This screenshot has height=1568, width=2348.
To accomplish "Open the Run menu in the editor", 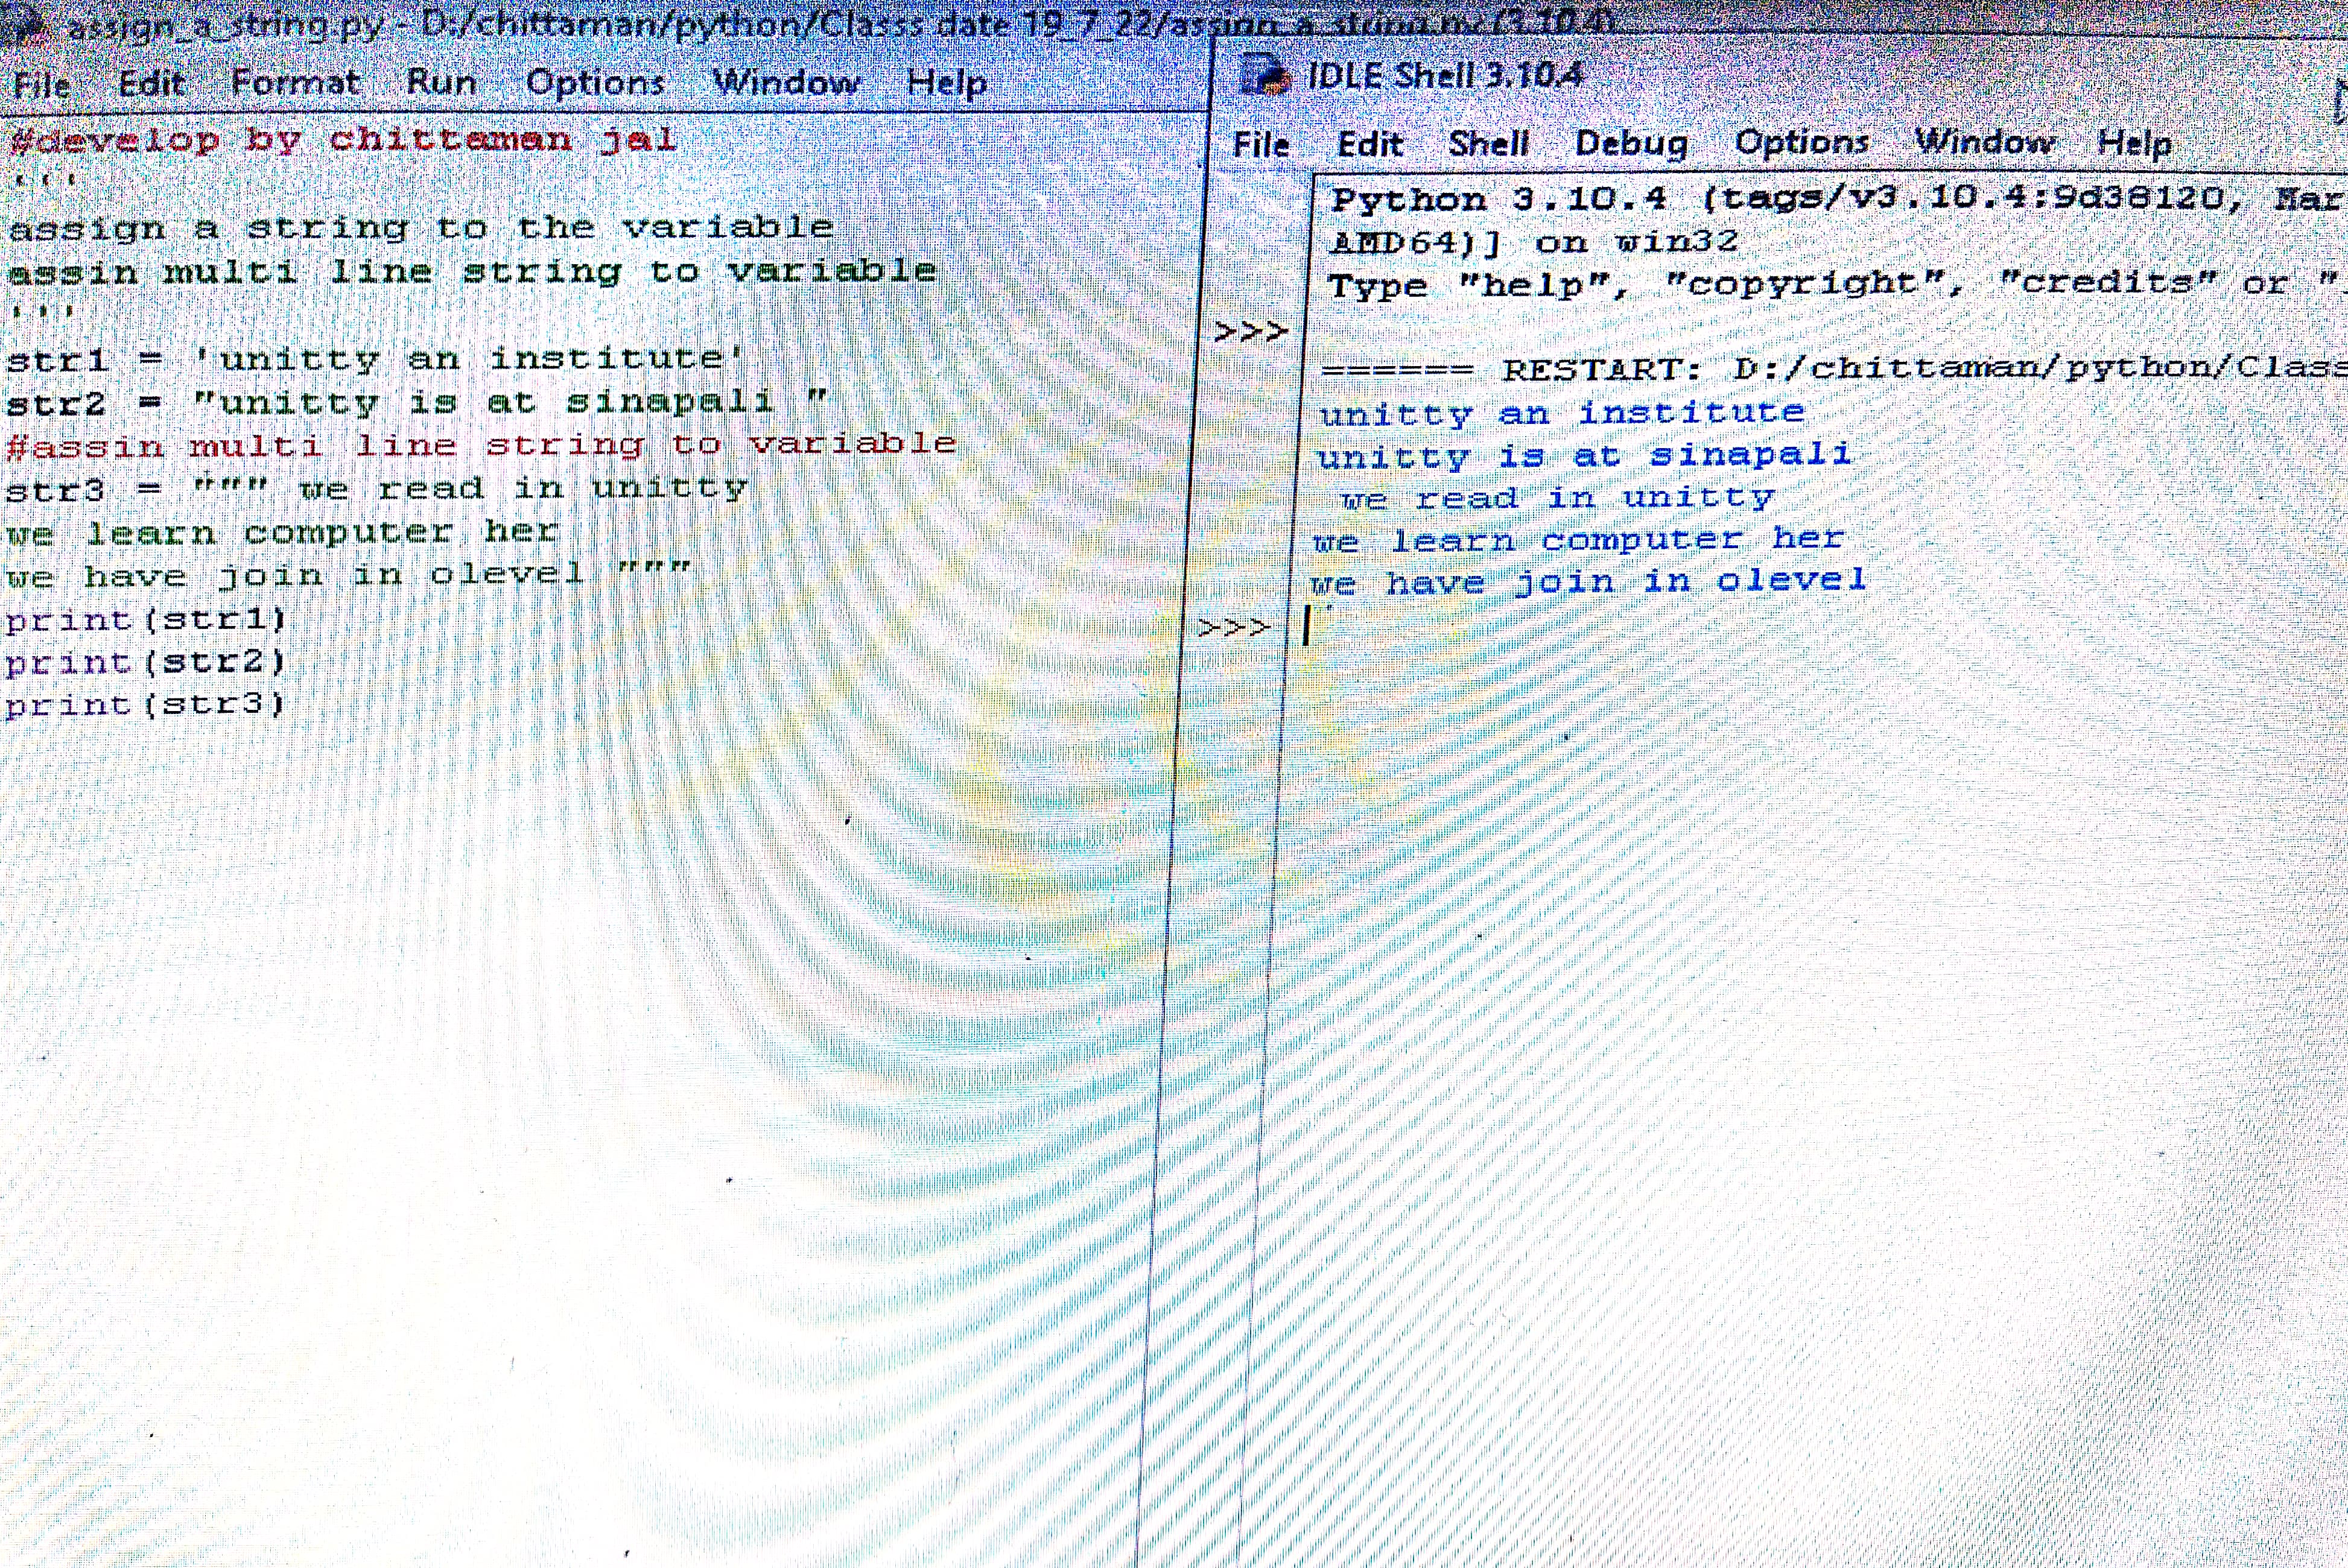I will click(441, 82).
